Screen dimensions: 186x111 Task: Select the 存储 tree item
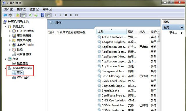point(15,59)
